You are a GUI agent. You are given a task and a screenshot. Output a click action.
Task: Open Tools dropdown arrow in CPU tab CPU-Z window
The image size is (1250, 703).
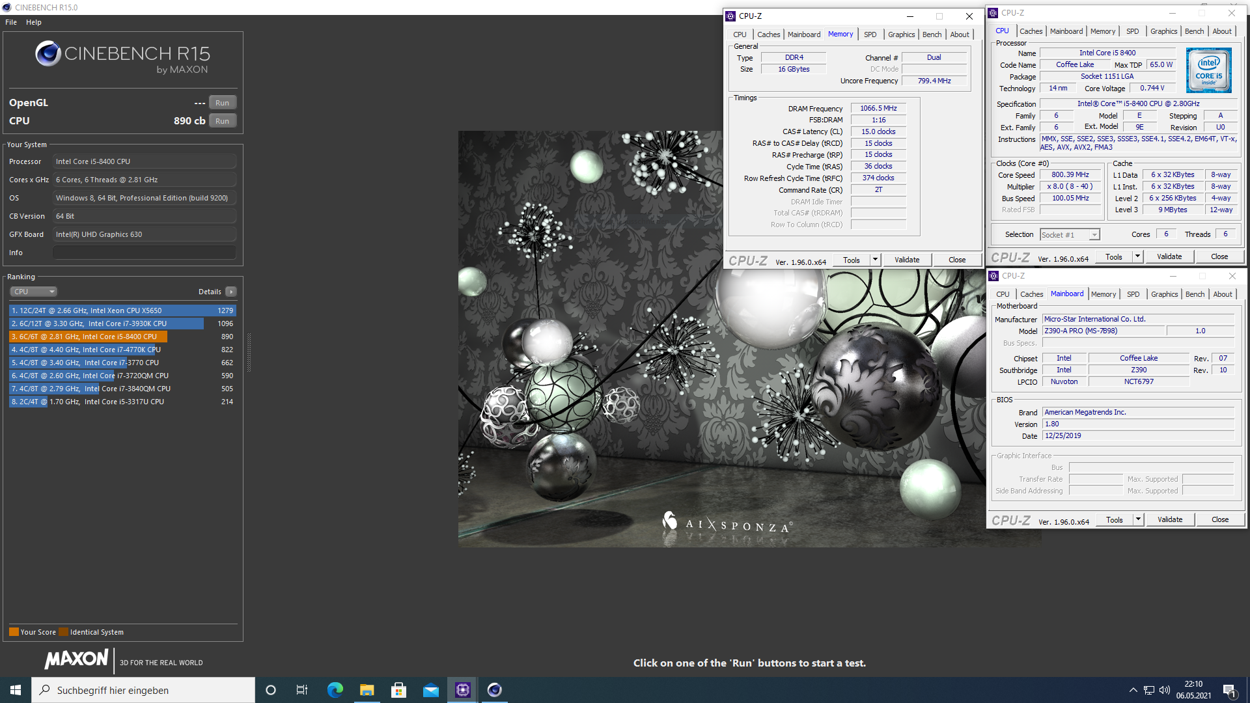(x=1137, y=256)
